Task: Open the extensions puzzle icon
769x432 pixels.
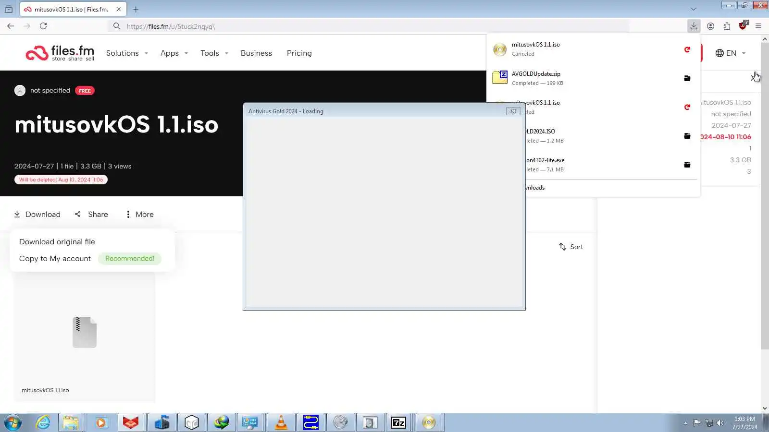Action: (727, 26)
